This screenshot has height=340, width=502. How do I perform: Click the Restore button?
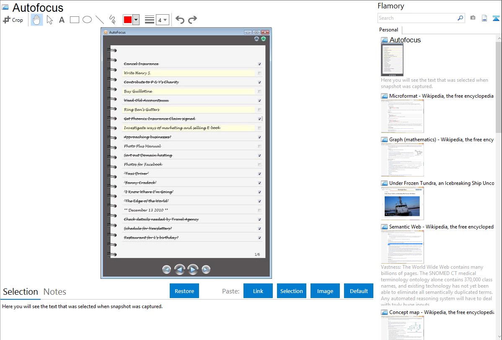click(184, 291)
